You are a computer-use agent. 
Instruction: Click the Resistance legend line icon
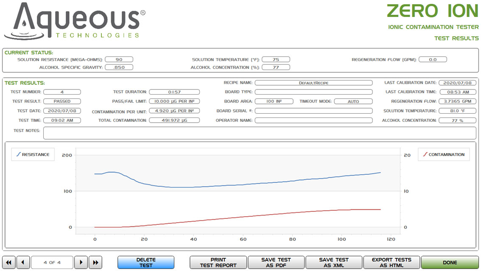(x=18, y=155)
